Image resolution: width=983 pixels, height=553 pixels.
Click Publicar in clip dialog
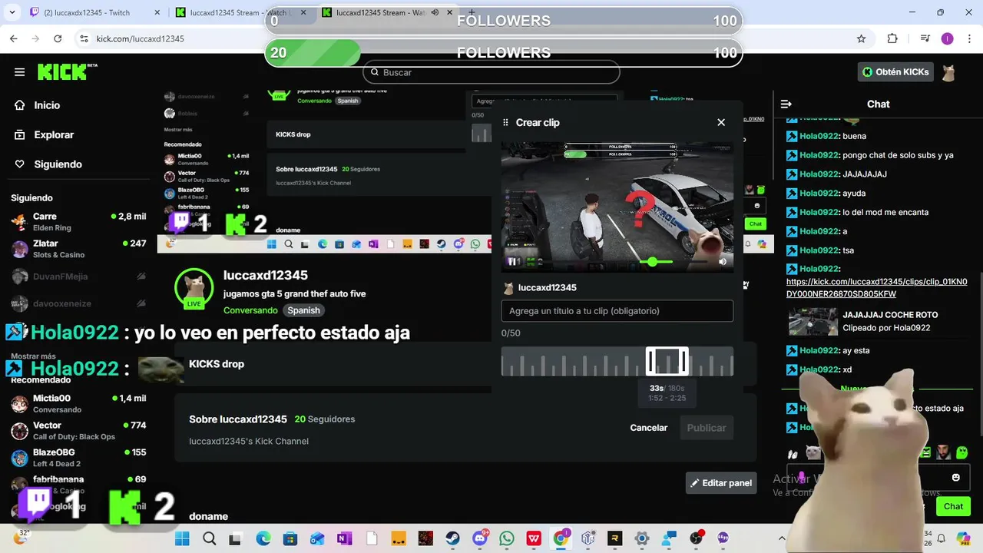[x=707, y=428]
